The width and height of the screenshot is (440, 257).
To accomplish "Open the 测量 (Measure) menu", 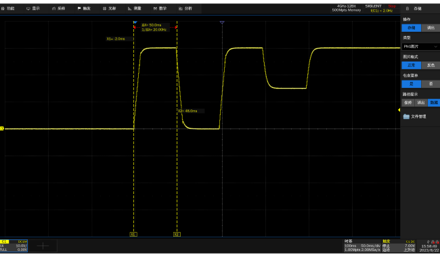I will (x=135, y=9).
